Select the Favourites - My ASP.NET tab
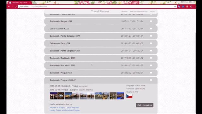This screenshot has height=114, width=202. tap(19, 3)
